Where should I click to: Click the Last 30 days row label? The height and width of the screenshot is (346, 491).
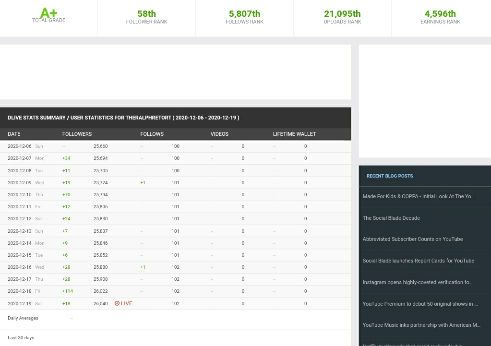[21, 337]
